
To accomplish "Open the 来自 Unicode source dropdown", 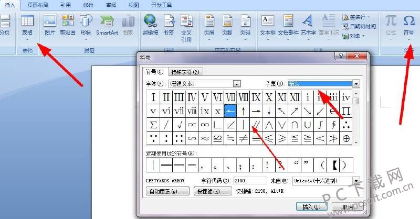I will tap(356, 181).
